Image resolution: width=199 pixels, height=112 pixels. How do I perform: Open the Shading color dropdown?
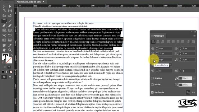tap(194, 78)
